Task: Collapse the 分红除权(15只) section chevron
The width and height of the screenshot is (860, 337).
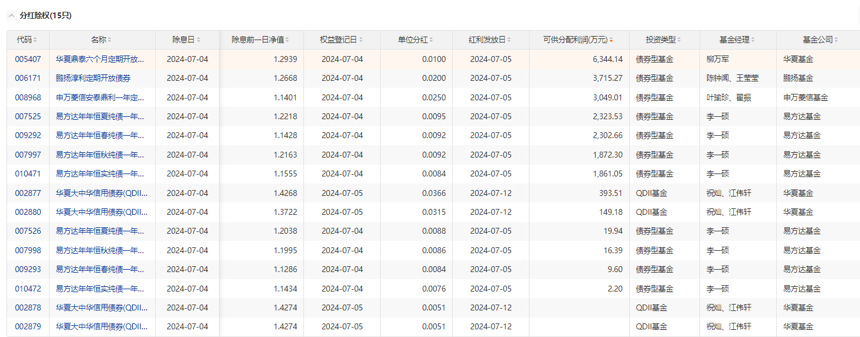Action: (11, 16)
